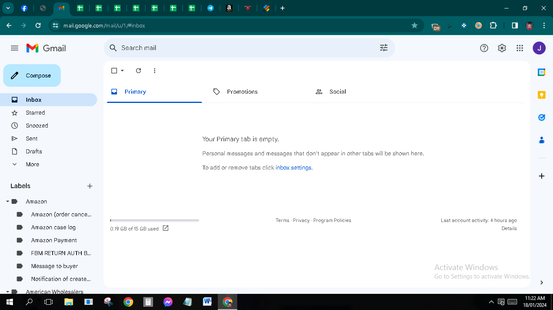Create a new label with plus icon
553x310 pixels.
click(90, 186)
